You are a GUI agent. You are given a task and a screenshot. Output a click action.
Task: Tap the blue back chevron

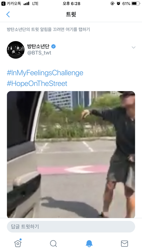(x=8, y=14)
